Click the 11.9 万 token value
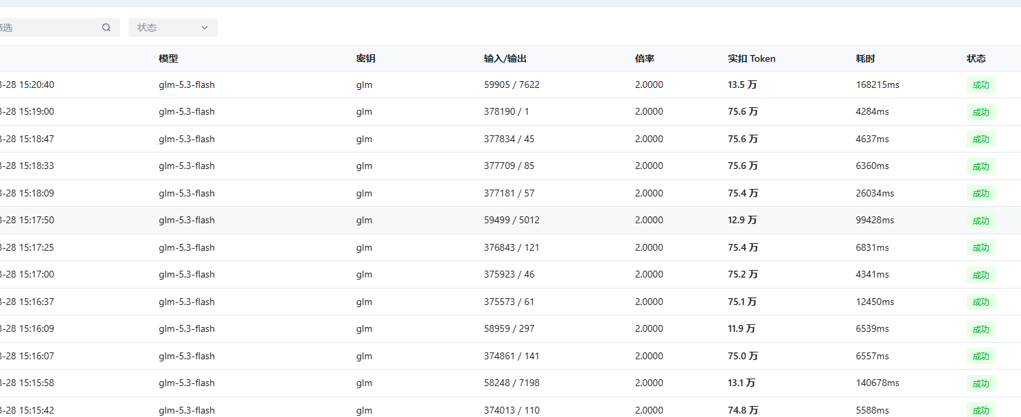This screenshot has width=1021, height=417. [x=742, y=328]
